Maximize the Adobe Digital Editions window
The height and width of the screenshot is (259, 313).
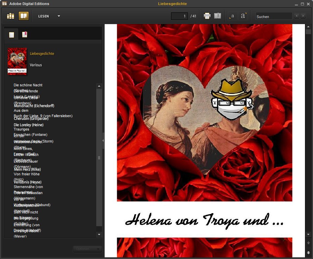pyautogui.click(x=302, y=4)
